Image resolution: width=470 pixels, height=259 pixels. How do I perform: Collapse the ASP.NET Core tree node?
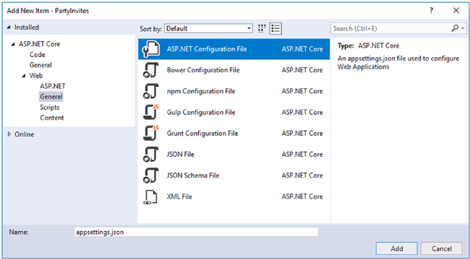[x=14, y=44]
